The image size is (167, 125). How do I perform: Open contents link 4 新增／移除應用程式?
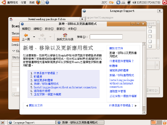pos(46,84)
